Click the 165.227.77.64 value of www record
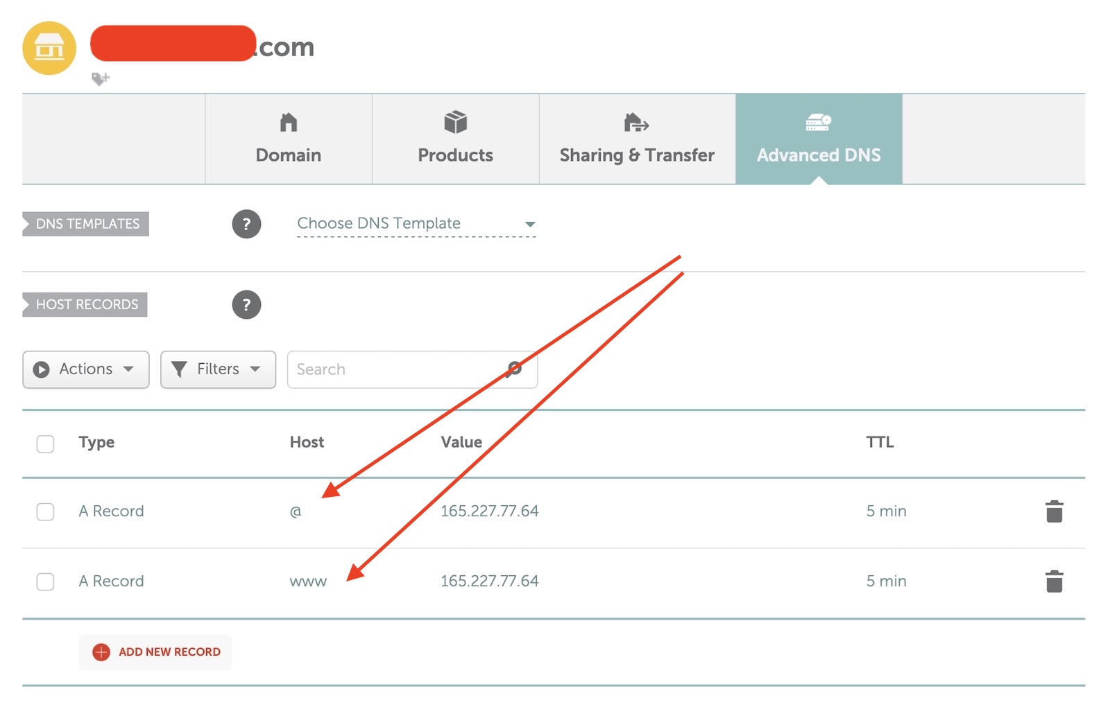The image size is (1110, 718). 489,581
